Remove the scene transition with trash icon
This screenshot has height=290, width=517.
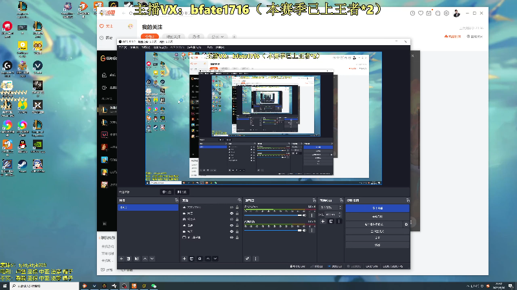331,222
